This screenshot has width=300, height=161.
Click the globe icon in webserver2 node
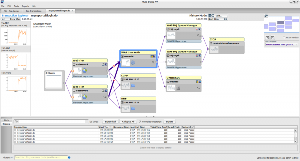tap(85, 70)
